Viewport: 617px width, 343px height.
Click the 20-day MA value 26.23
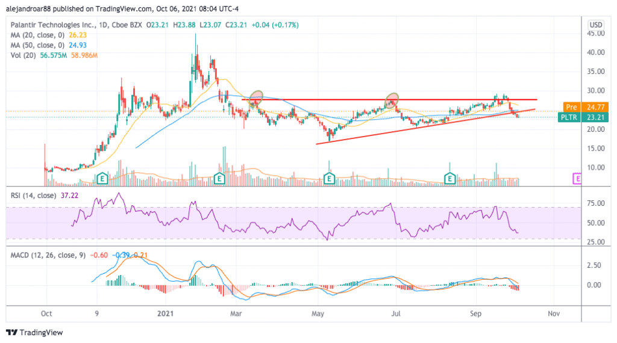[x=78, y=35]
